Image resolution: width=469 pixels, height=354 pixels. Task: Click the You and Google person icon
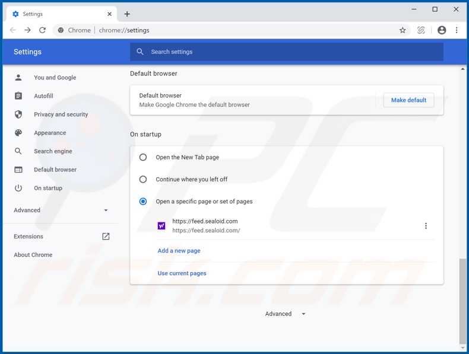(x=18, y=78)
